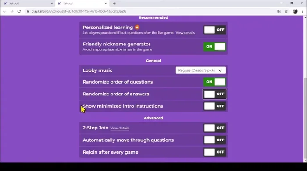
Task: Open View details for 2-Step Join
Action: [x=120, y=128]
